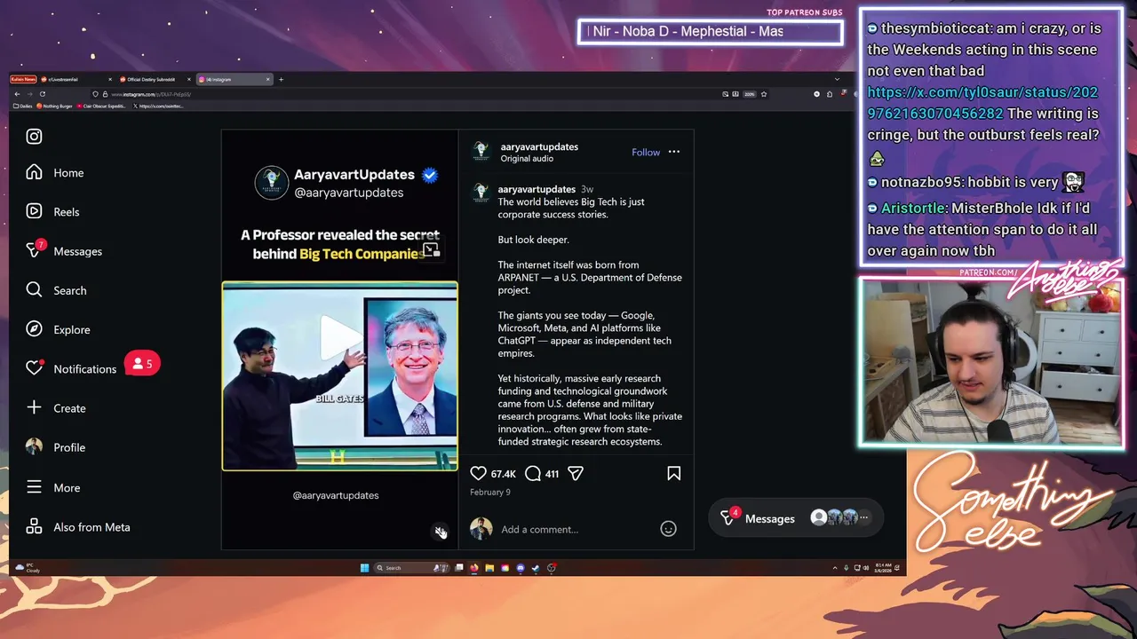The width and height of the screenshot is (1137, 639).
Task: Open the Discord icon on the taskbar
Action: 521,568
